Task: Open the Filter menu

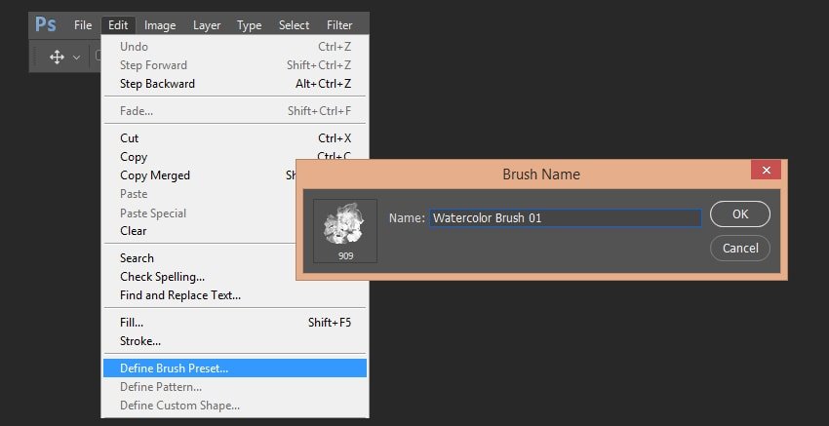Action: coord(339,25)
